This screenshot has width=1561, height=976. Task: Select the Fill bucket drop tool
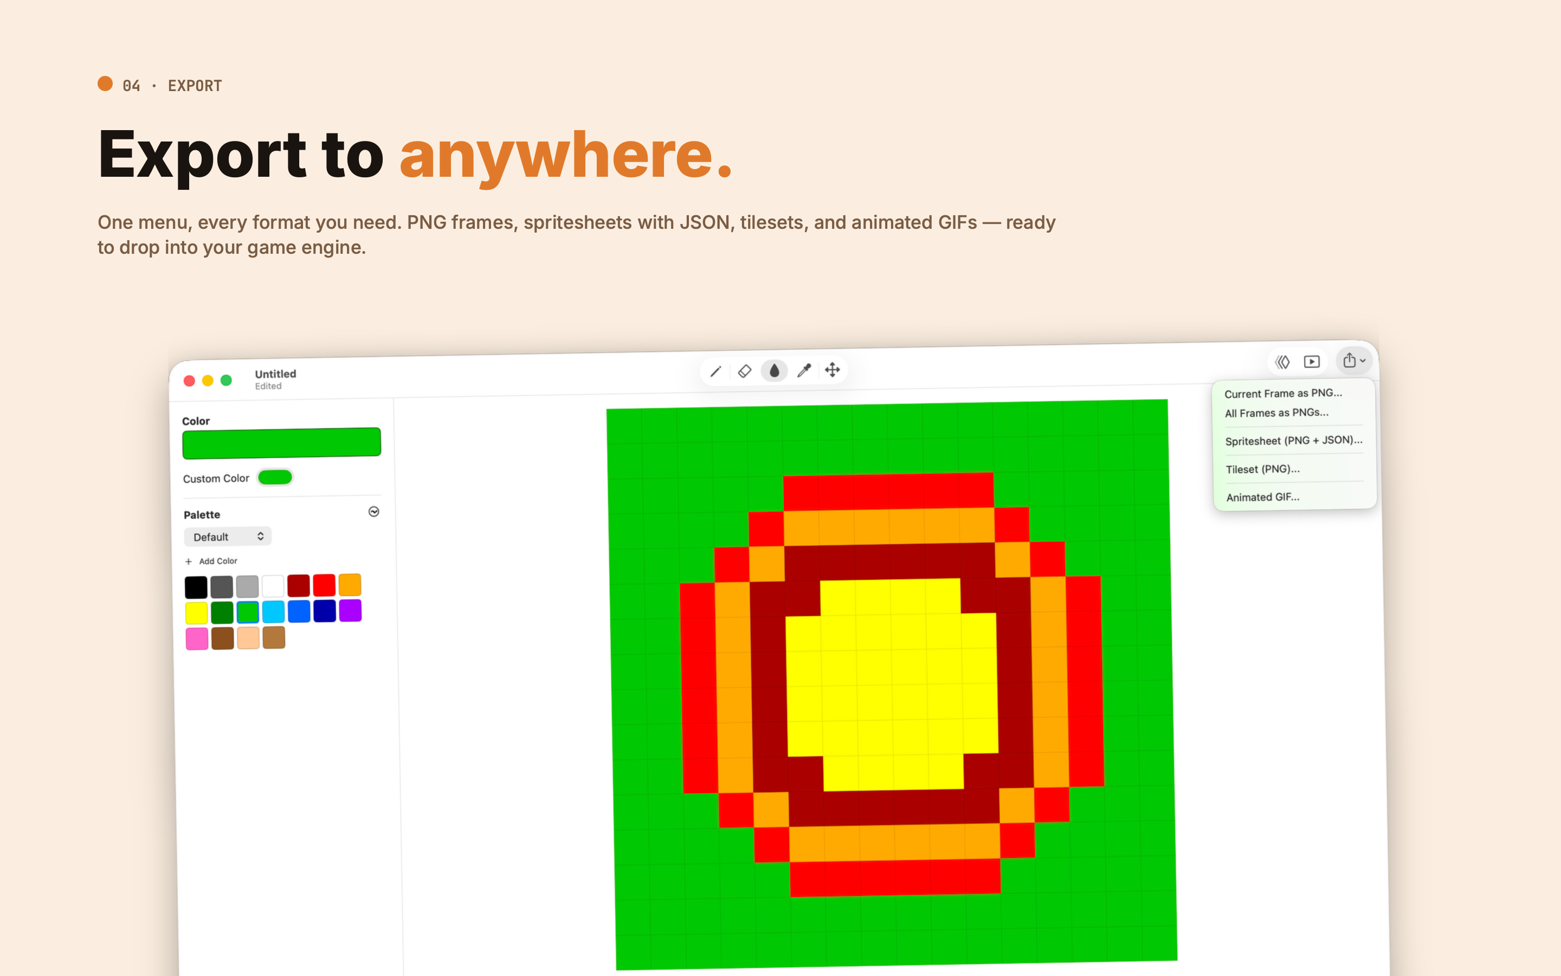[774, 370]
